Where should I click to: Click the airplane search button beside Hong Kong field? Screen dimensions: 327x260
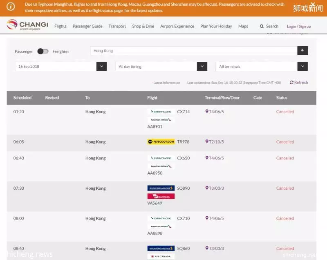pos(302,50)
